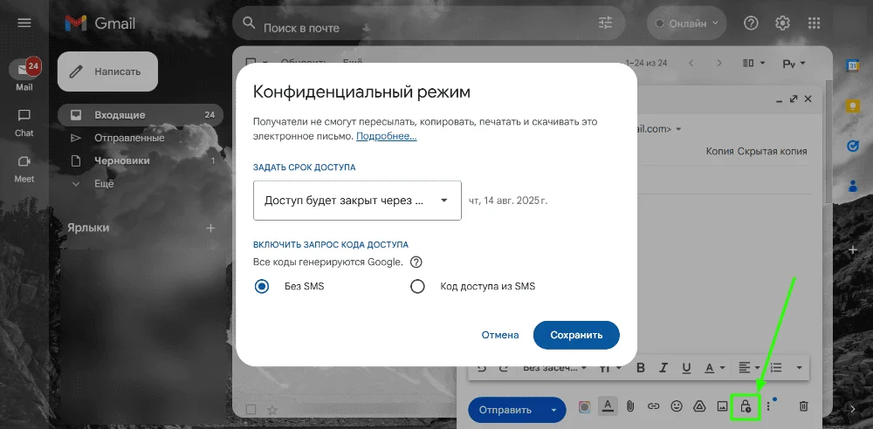
Task: Expand the hidden side panel chevron
Action: click(852, 409)
